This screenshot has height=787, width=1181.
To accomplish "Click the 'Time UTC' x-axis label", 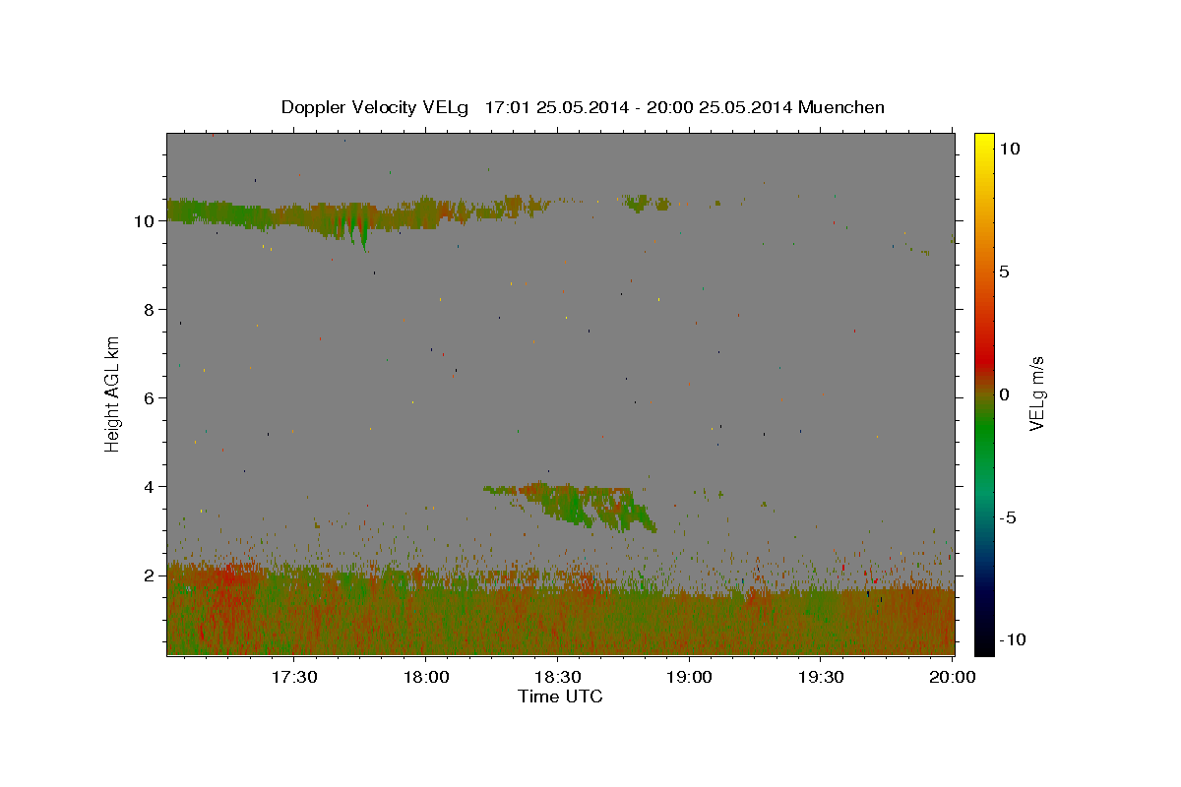I will tap(560, 696).
